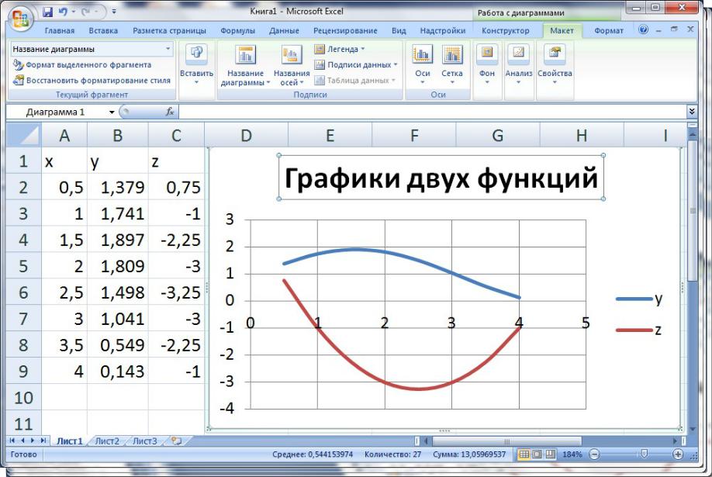Click the red z series curve
This screenshot has height=477, width=712.
point(418,389)
